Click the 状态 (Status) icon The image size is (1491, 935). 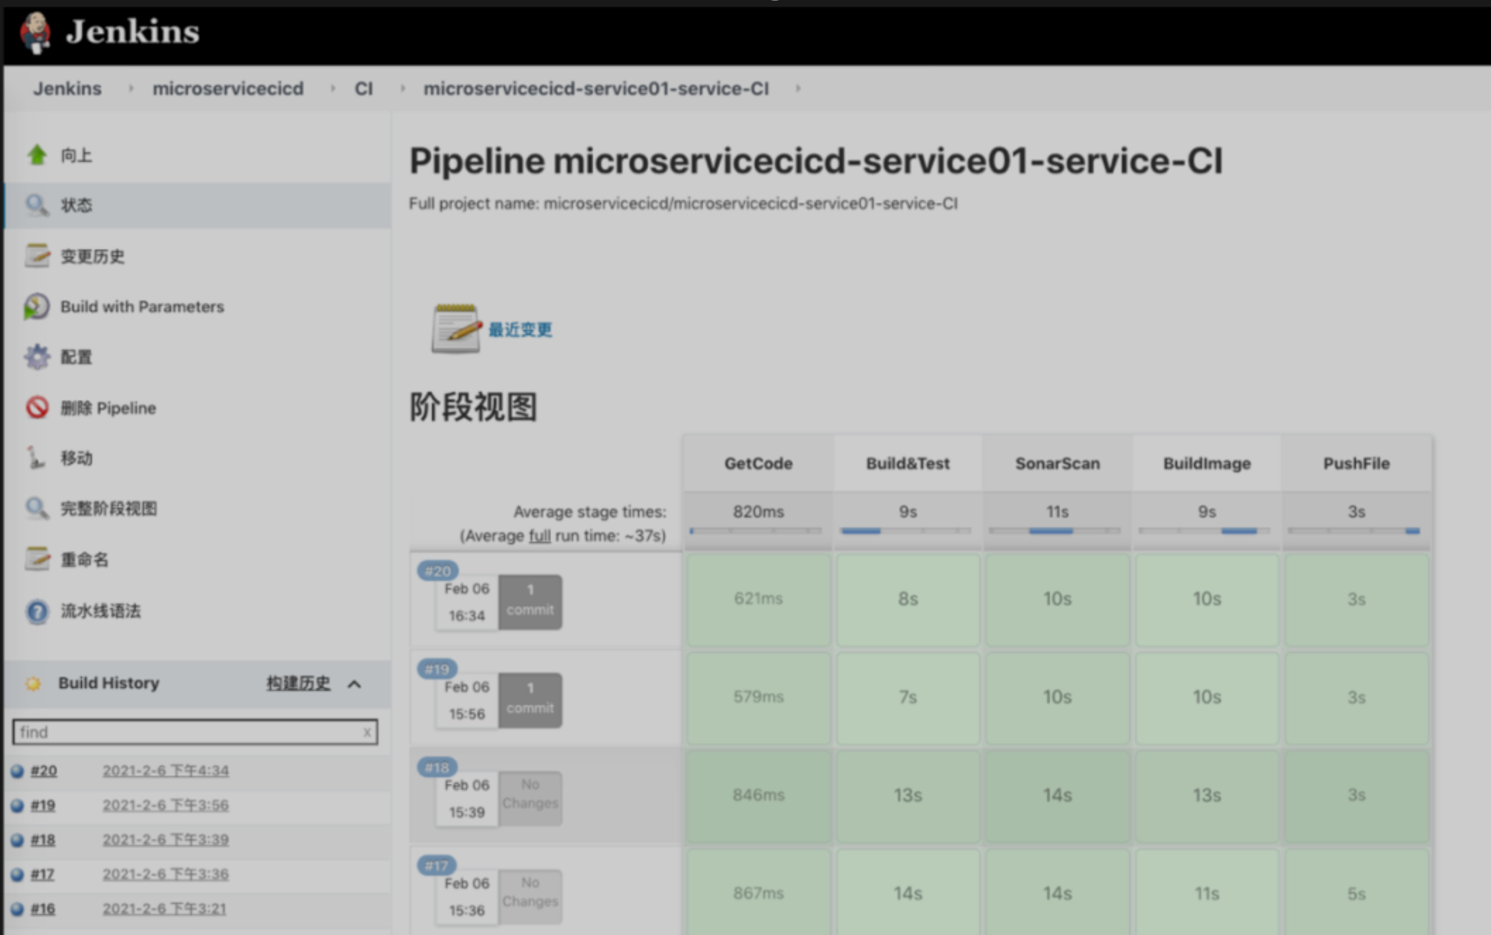click(36, 205)
